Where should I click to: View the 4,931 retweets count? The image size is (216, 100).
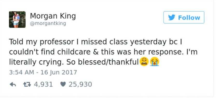click(x=43, y=84)
